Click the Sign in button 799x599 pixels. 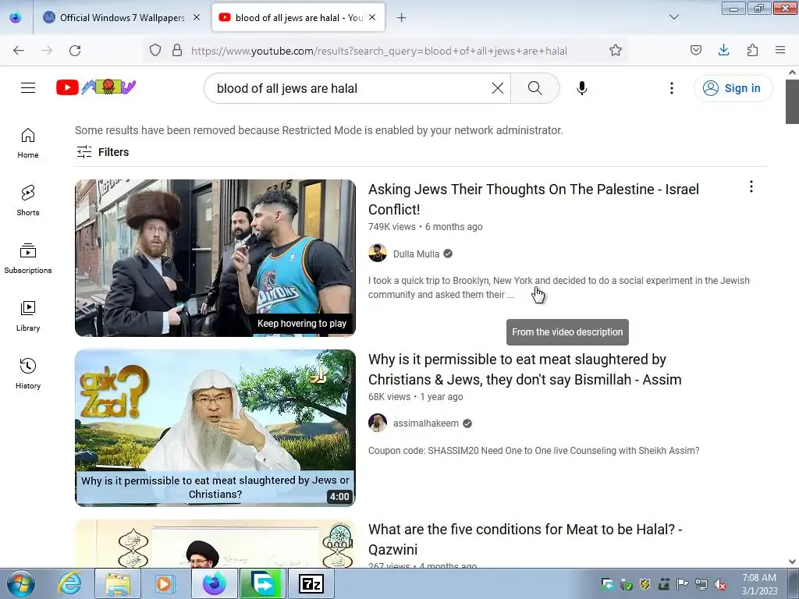pyautogui.click(x=733, y=88)
